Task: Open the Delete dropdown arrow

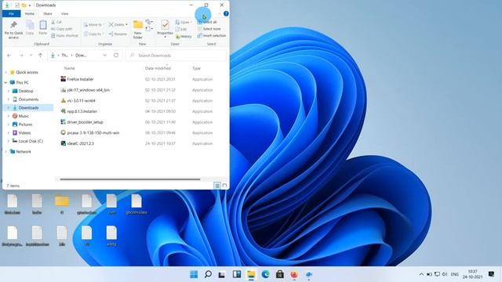Action: click(126, 24)
